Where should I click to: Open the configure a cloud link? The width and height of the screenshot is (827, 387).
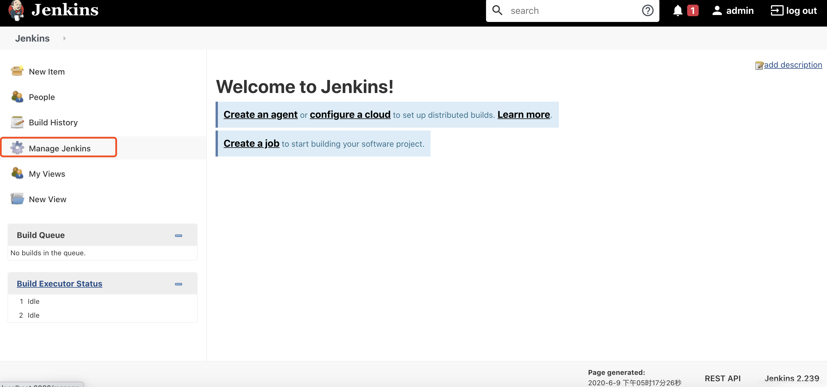[350, 114]
